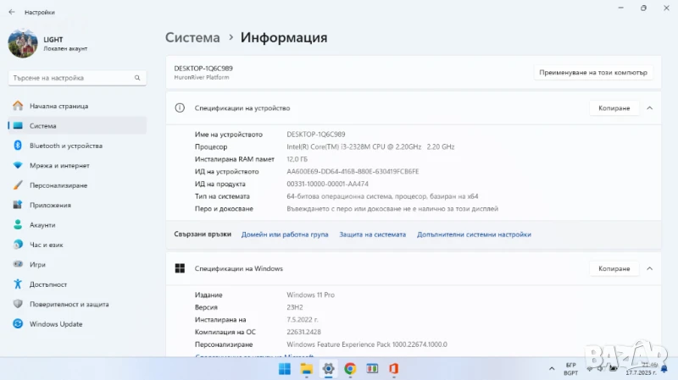The height and width of the screenshot is (380, 678).
Task: Select Поверителност и защита menu item
Action: (x=69, y=304)
